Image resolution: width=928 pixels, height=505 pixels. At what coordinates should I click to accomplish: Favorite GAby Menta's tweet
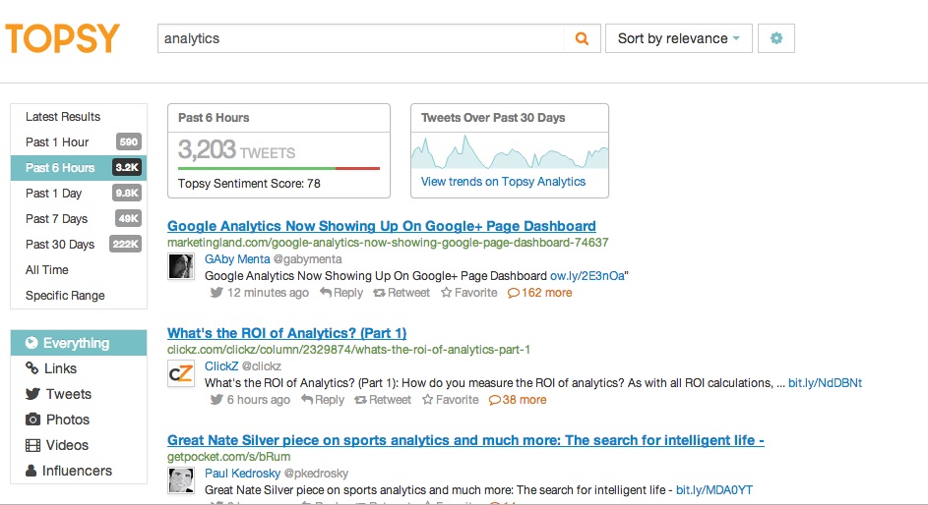click(x=469, y=293)
